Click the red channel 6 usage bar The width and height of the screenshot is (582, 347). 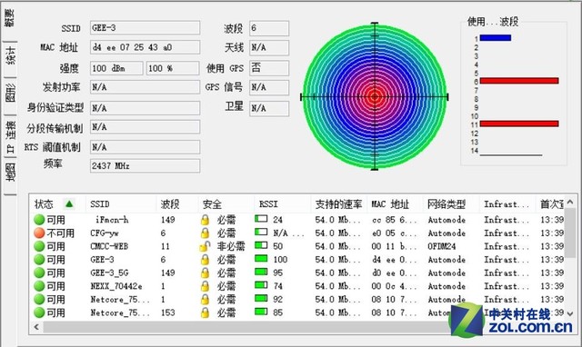519,81
